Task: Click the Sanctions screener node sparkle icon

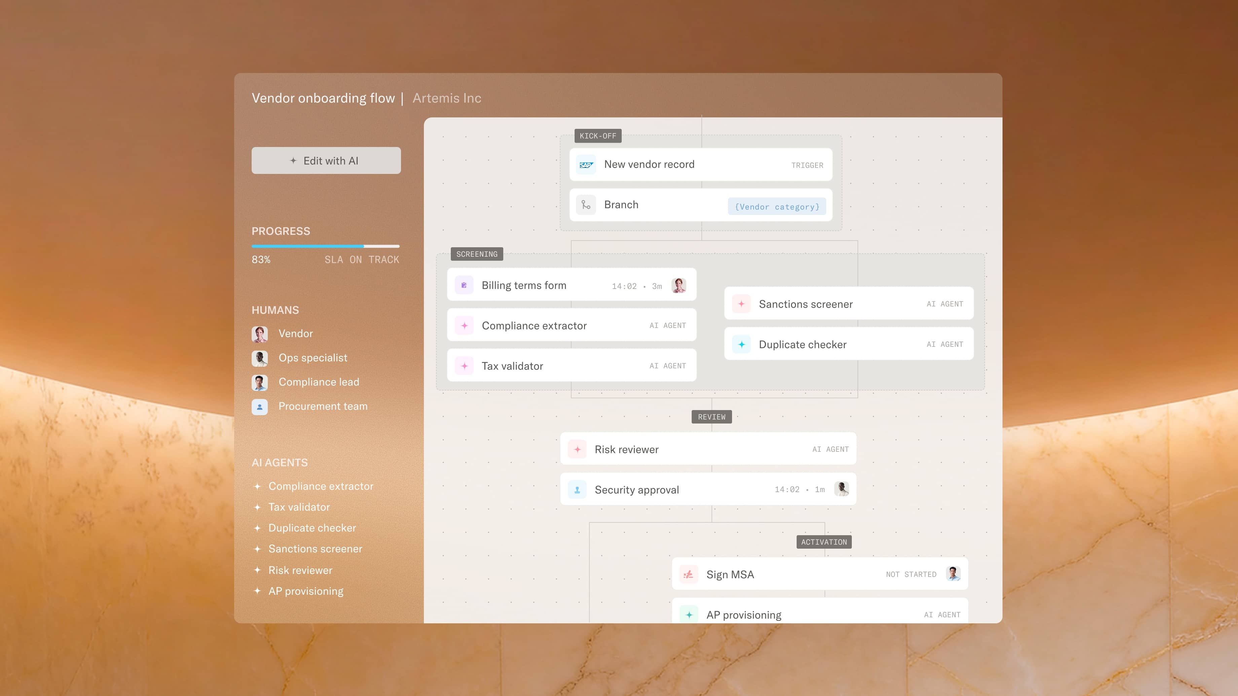Action: pos(741,304)
